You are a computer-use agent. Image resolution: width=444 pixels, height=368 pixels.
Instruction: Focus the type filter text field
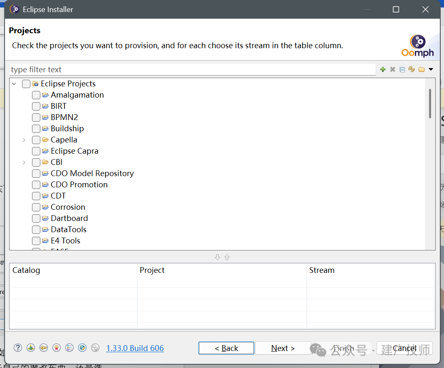point(192,69)
